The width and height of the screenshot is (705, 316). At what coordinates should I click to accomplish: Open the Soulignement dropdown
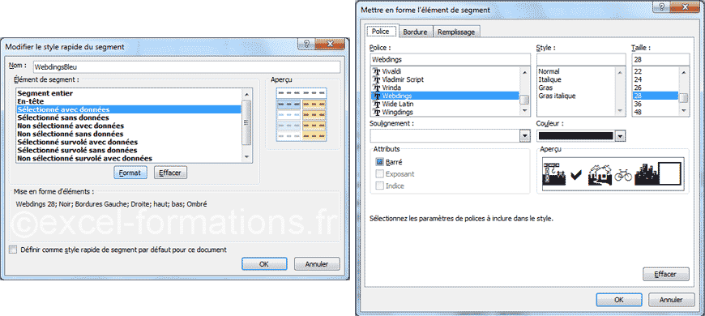pyautogui.click(x=525, y=135)
